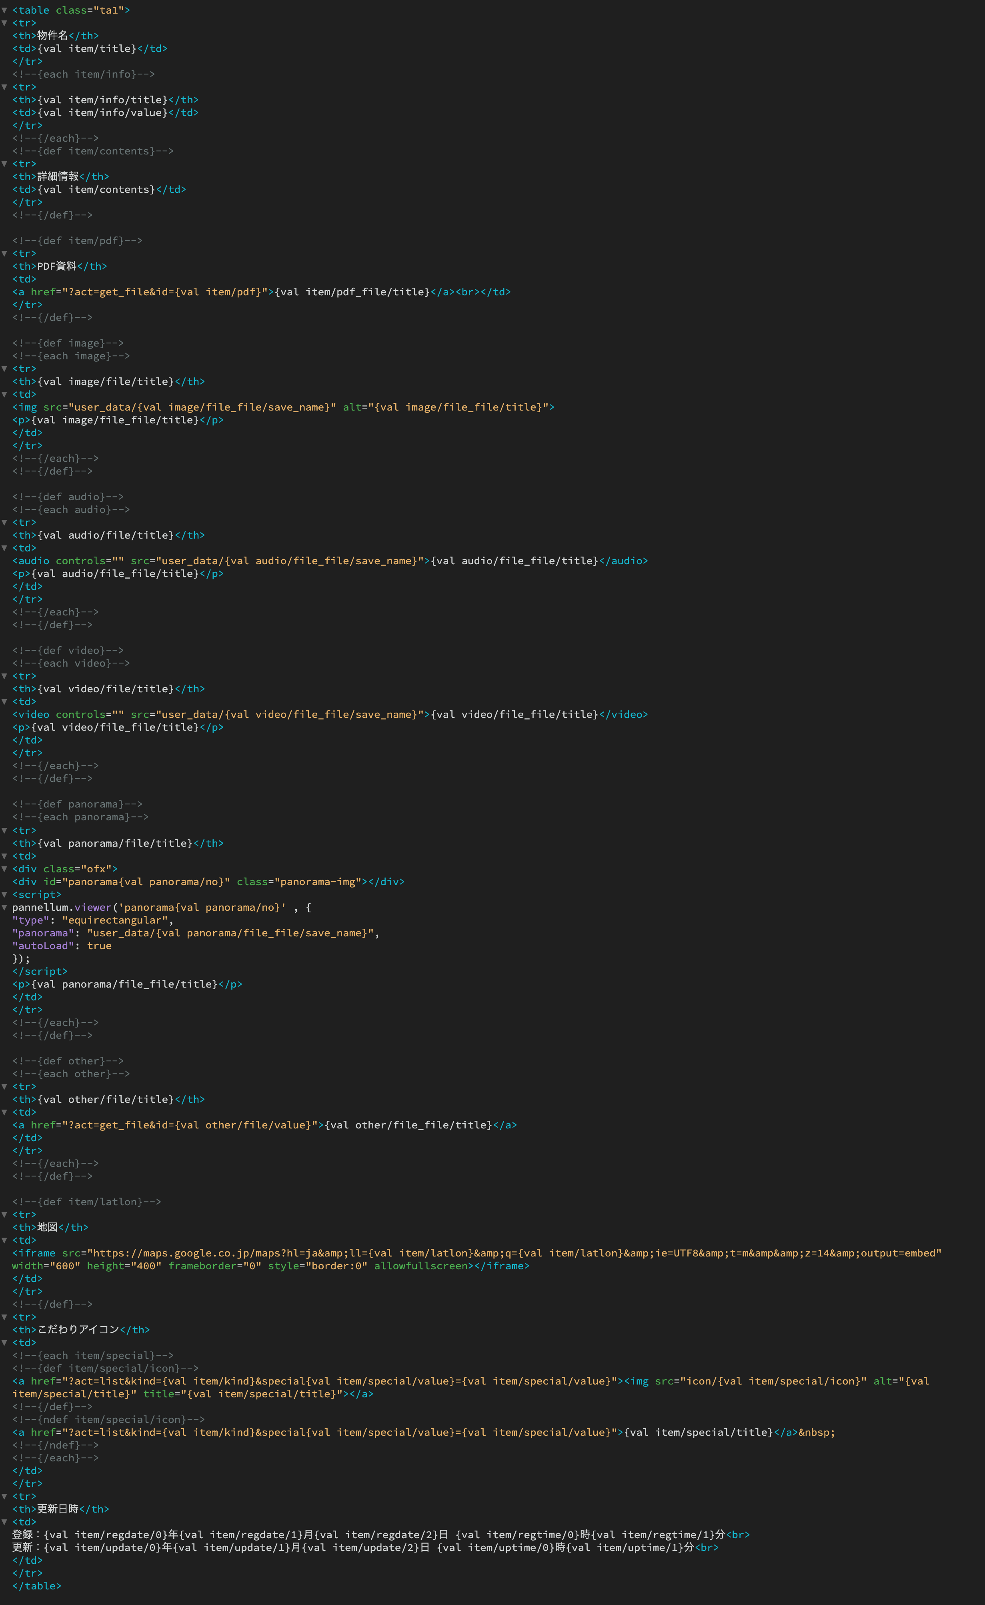Viewport: 985px width, 1605px height.
Task: Select the {each video} comment
Action: 71,663
